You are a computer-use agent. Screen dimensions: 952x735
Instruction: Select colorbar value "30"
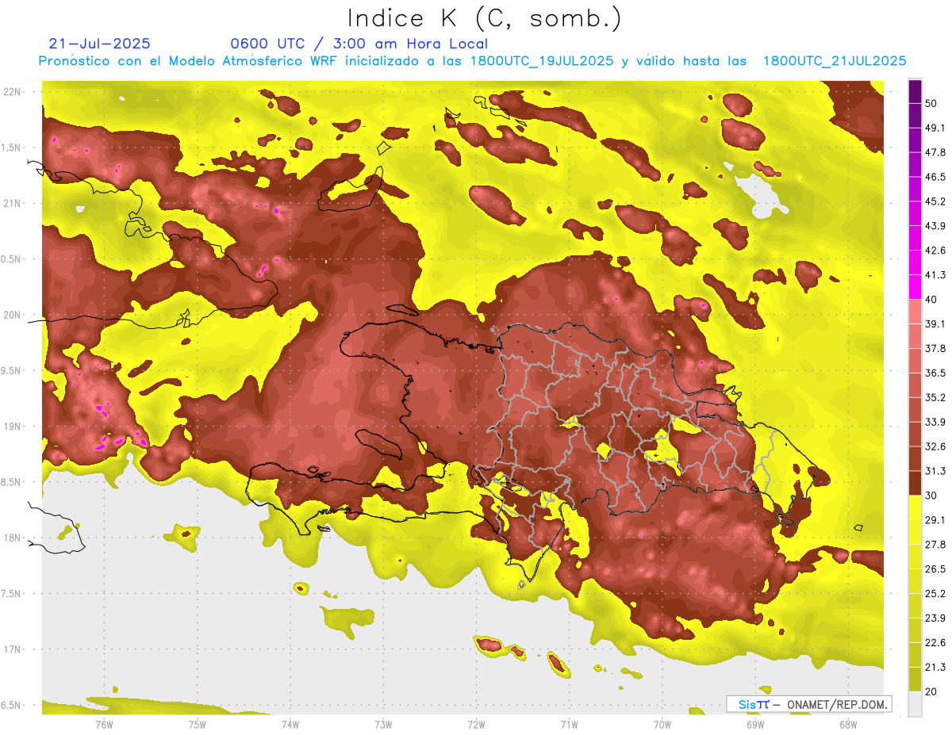click(931, 496)
